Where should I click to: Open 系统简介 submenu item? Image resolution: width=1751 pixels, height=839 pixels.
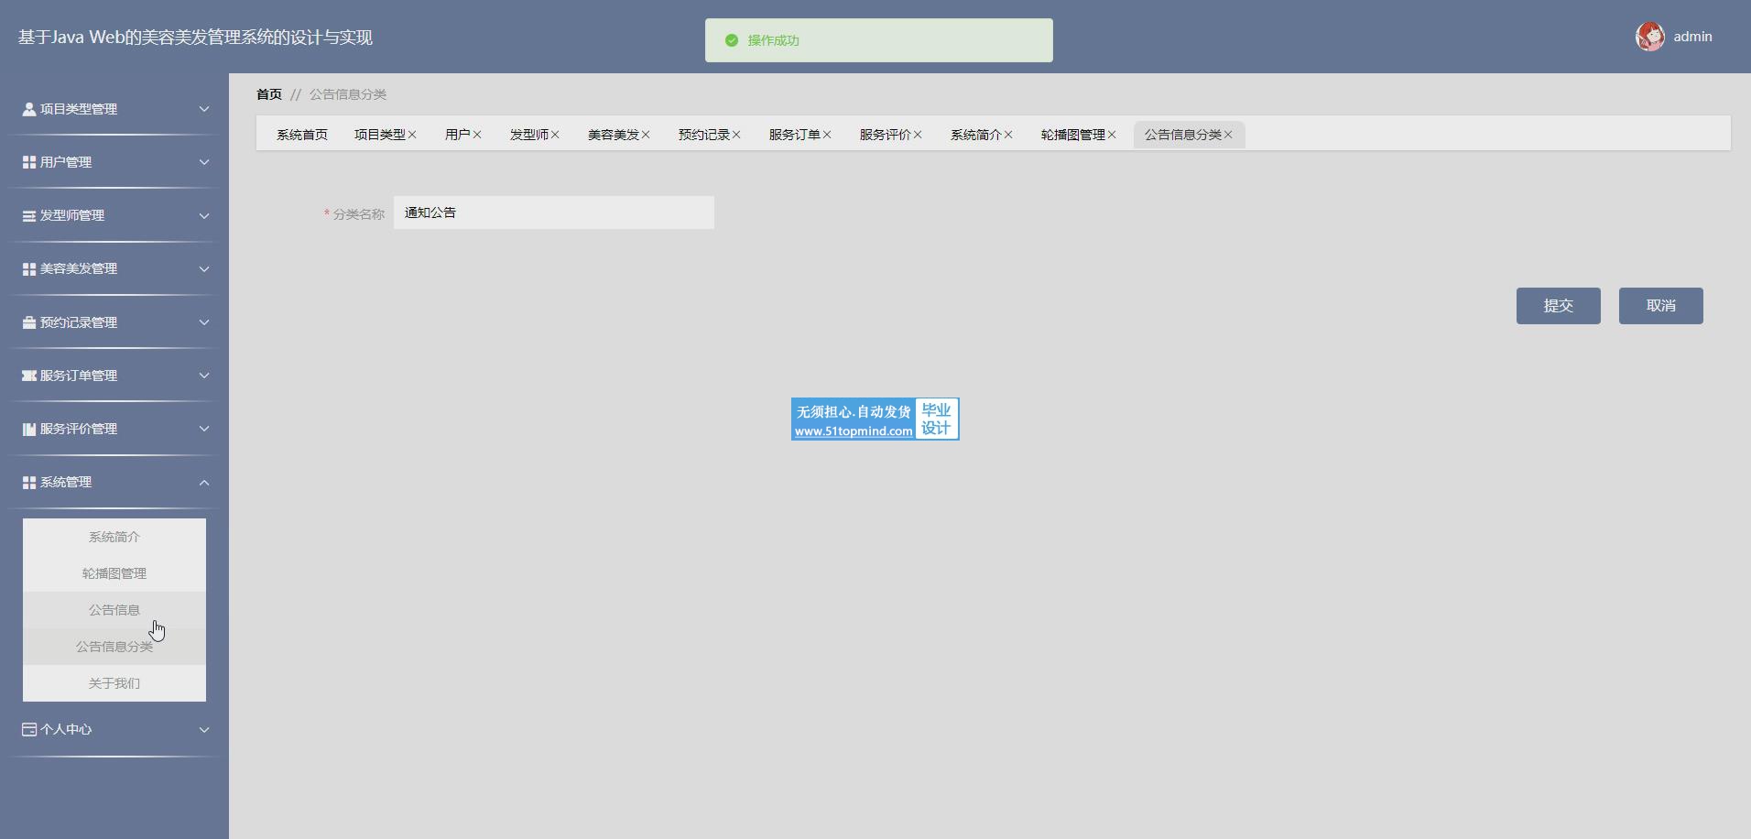point(114,537)
